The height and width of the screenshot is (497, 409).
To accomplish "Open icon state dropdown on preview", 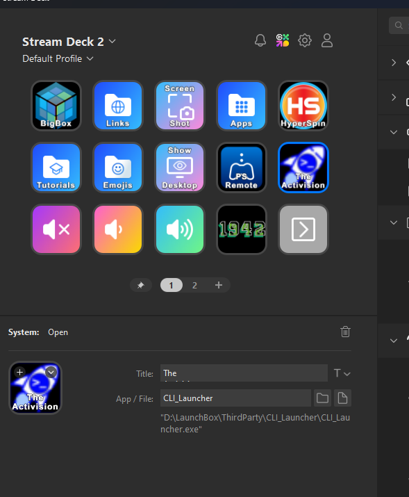I will (x=51, y=372).
